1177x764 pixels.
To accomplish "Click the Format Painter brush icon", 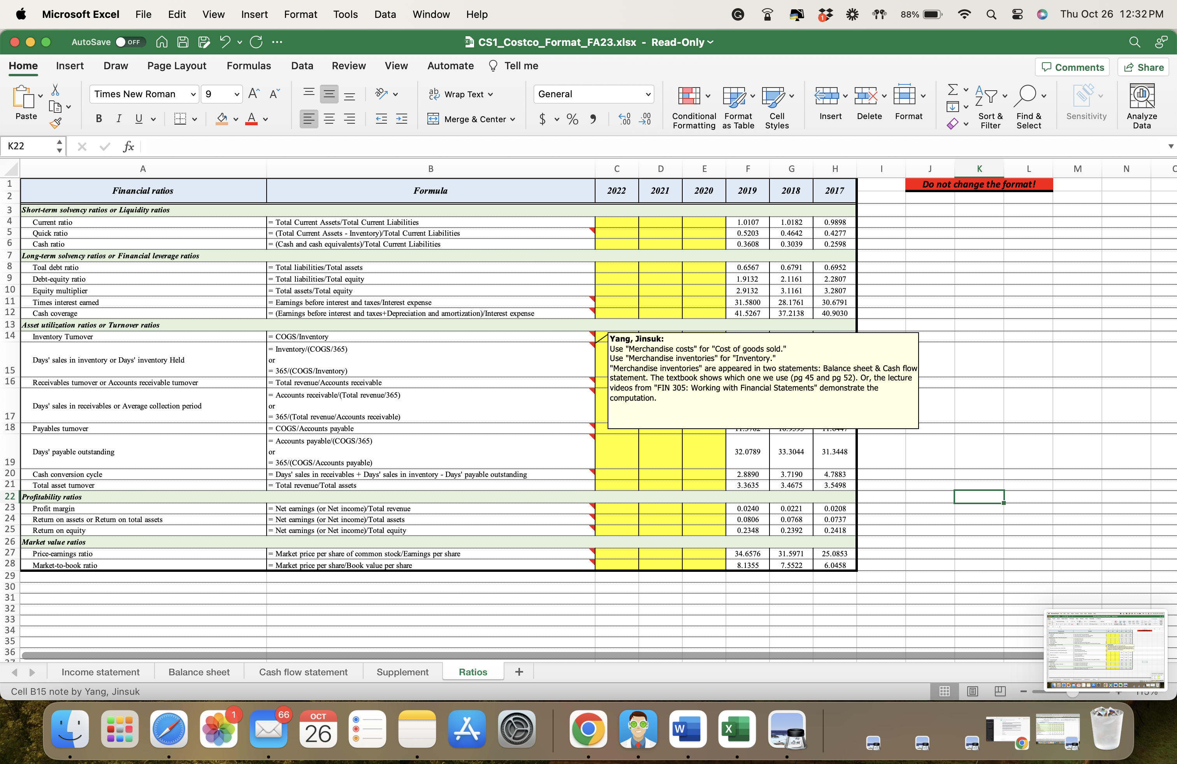I will coord(55,123).
